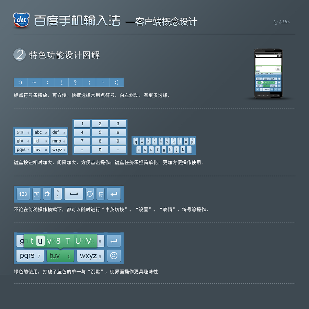Tap digit 0 on the numeric keypad
The image size is (309, 309).
pos(100,150)
